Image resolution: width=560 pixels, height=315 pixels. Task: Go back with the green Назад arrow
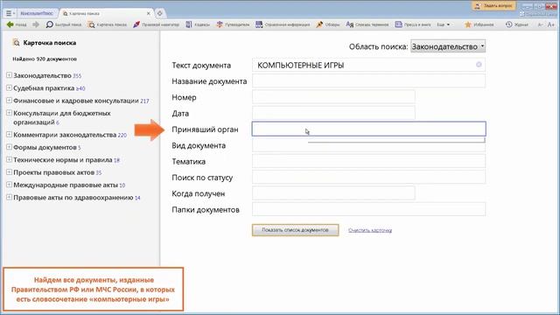[17, 24]
